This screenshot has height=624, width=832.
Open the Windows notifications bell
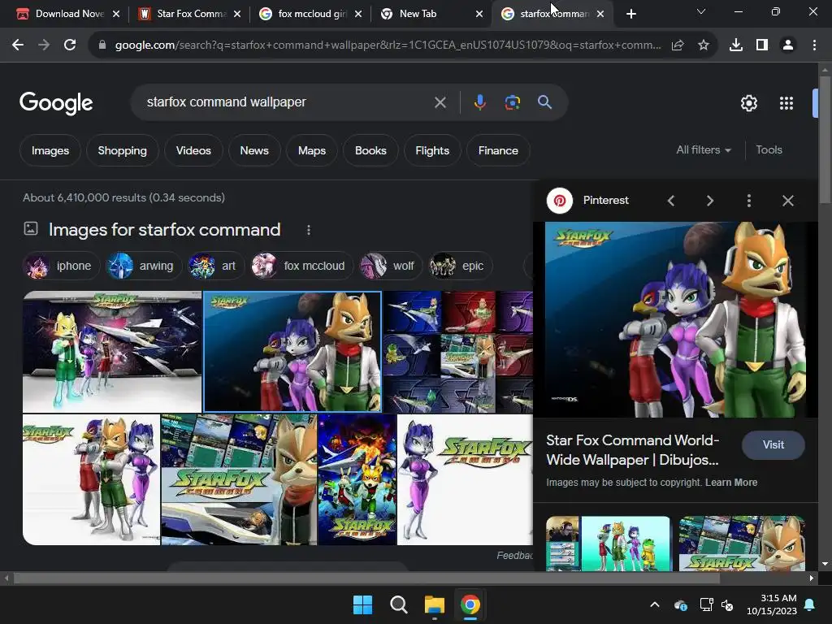coord(810,604)
